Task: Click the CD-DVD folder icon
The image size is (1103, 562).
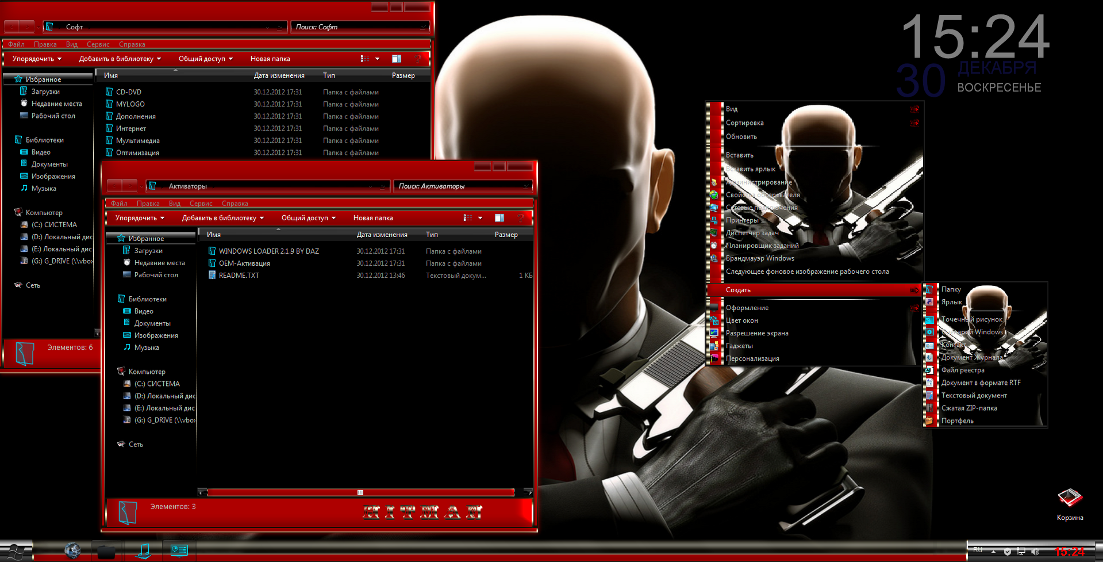Action: point(109,92)
